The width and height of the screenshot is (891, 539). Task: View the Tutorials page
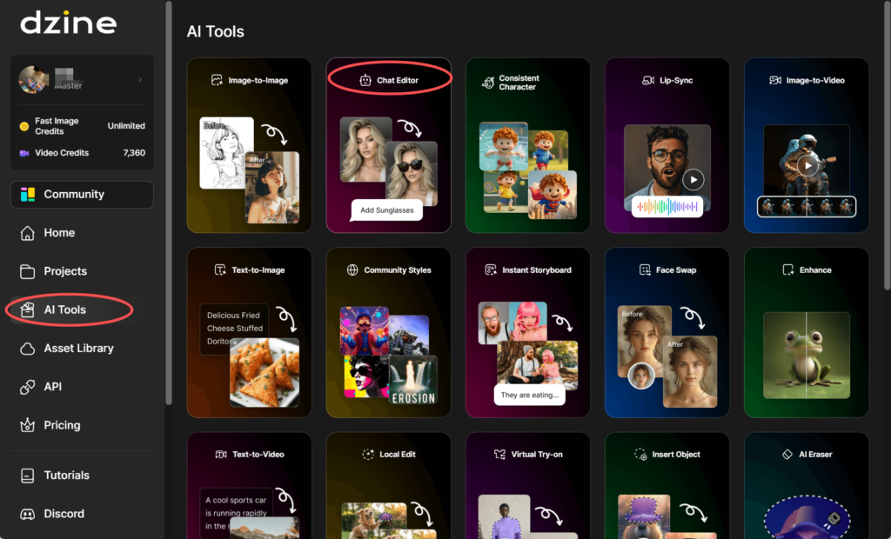click(64, 475)
